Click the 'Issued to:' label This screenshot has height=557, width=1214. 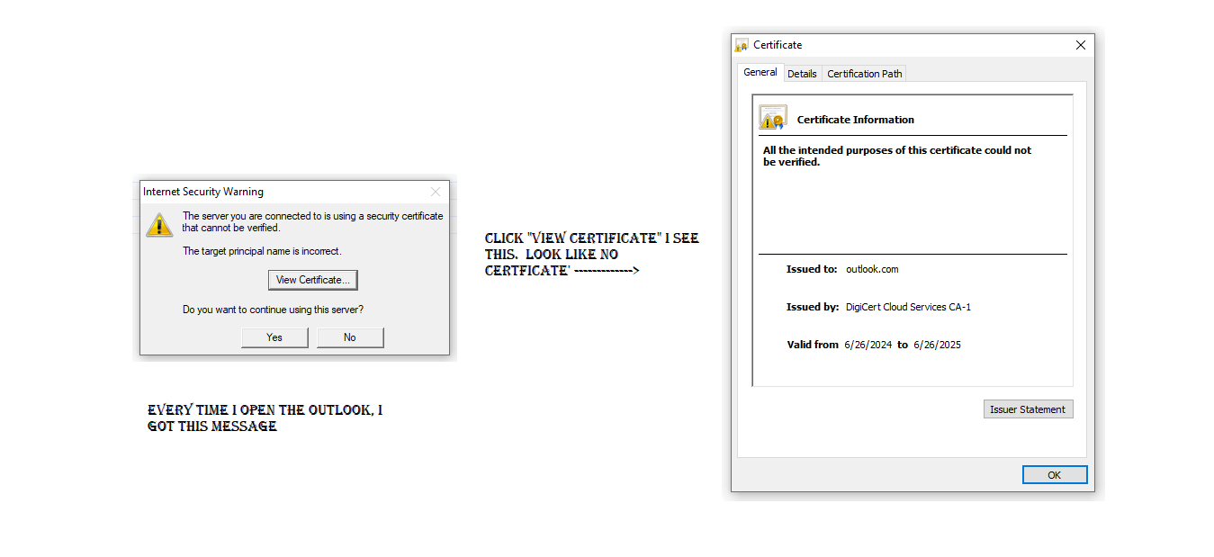812,269
